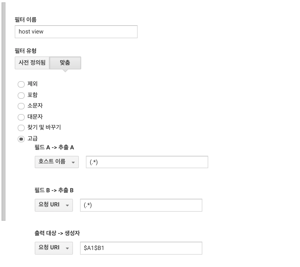Focus the 추출 B pattern input field
Image resolution: width=300 pixels, height=267 pixels.
pyautogui.click(x=141, y=205)
